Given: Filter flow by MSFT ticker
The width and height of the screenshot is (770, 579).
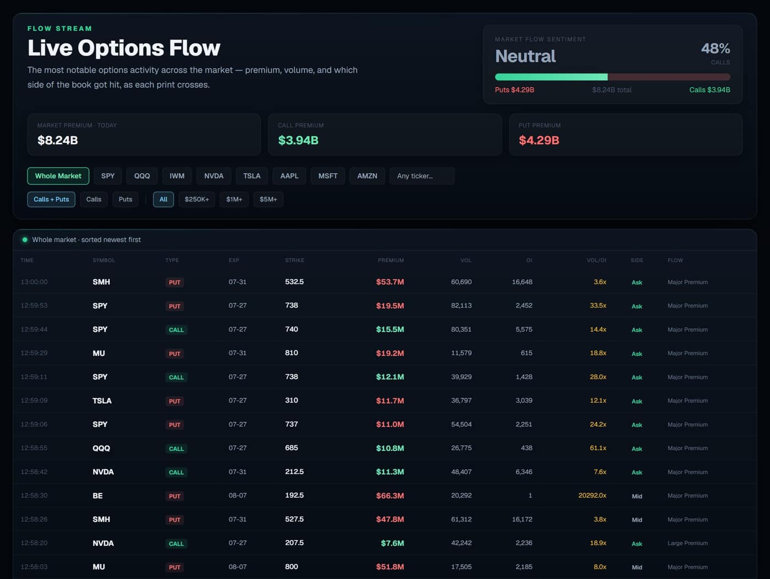Looking at the screenshot, I should pos(328,176).
